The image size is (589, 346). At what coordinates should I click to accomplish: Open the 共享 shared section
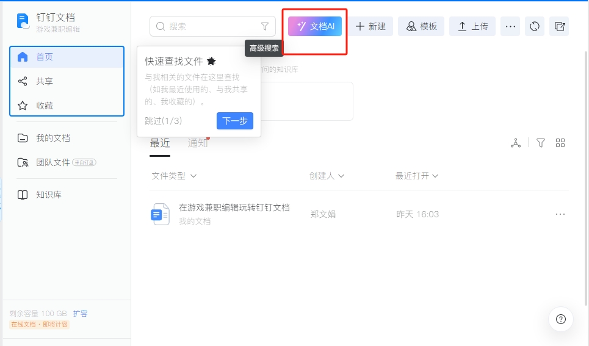click(67, 81)
